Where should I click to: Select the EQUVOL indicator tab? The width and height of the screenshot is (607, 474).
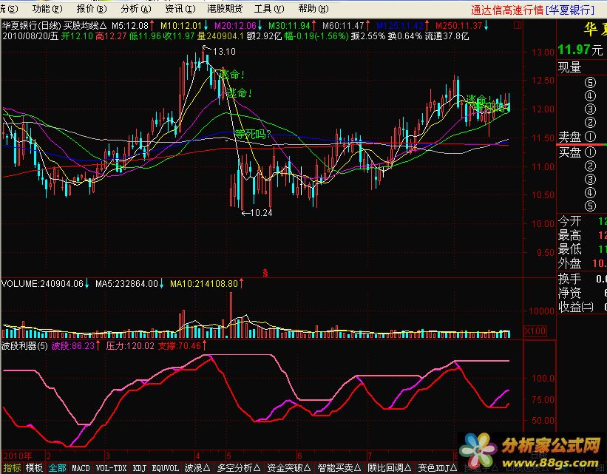[166, 468]
